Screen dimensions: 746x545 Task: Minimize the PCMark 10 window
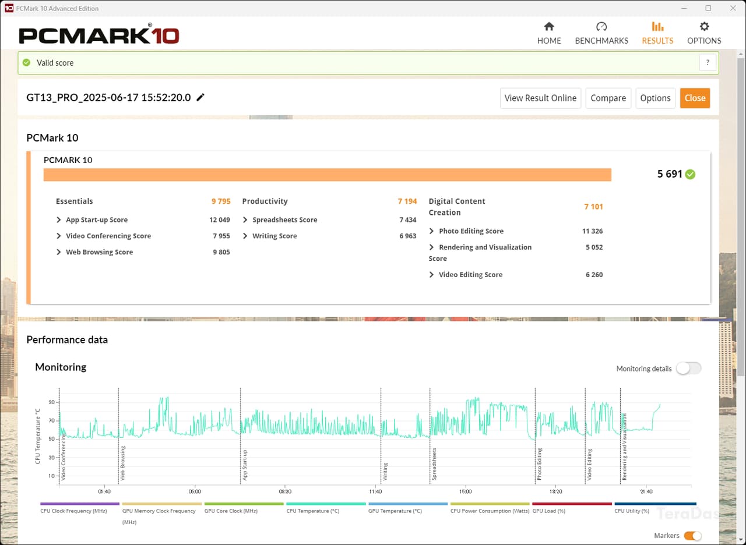684,8
